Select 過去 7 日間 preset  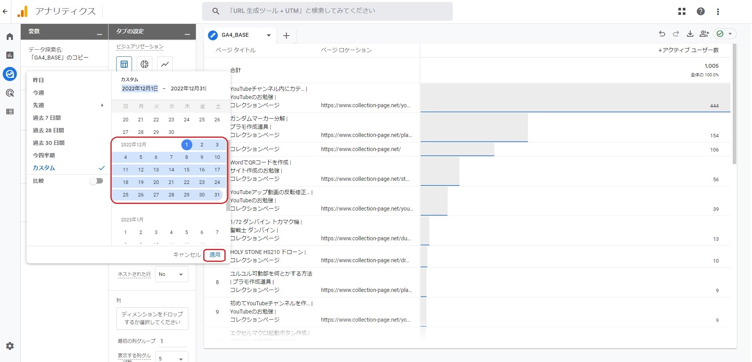(x=47, y=118)
